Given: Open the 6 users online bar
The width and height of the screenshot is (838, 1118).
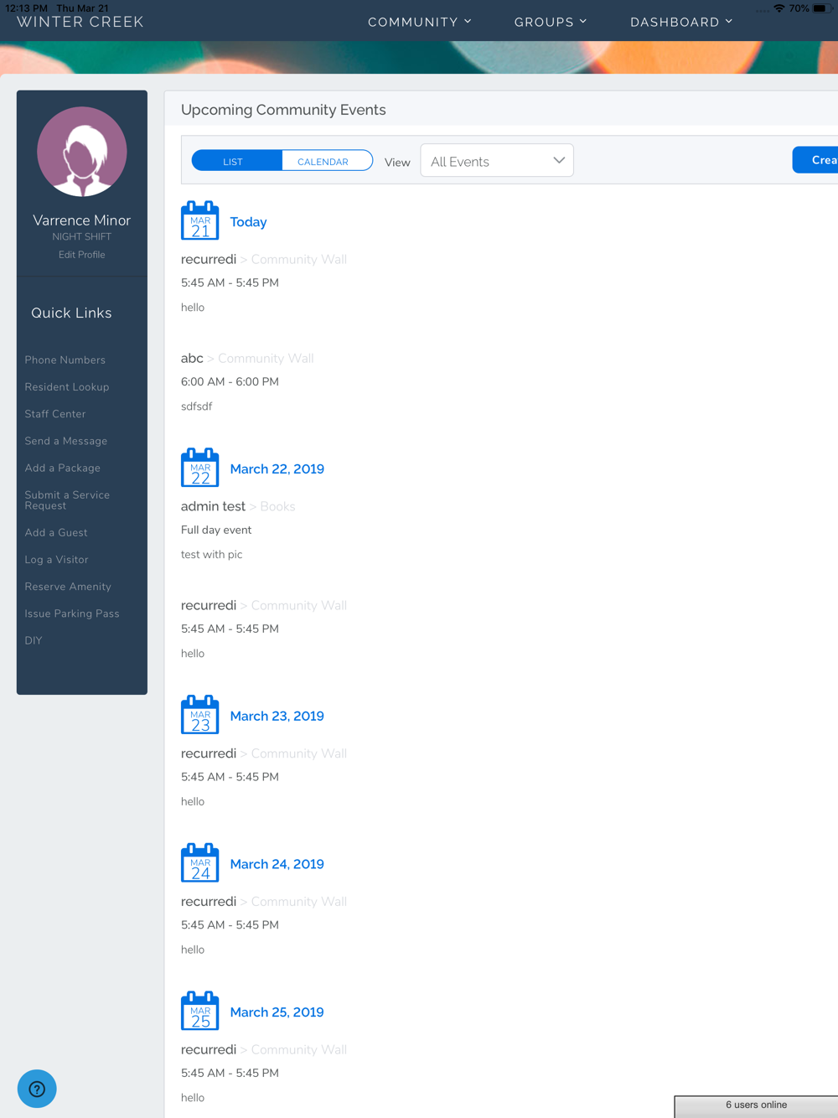Looking at the screenshot, I should 756,1105.
